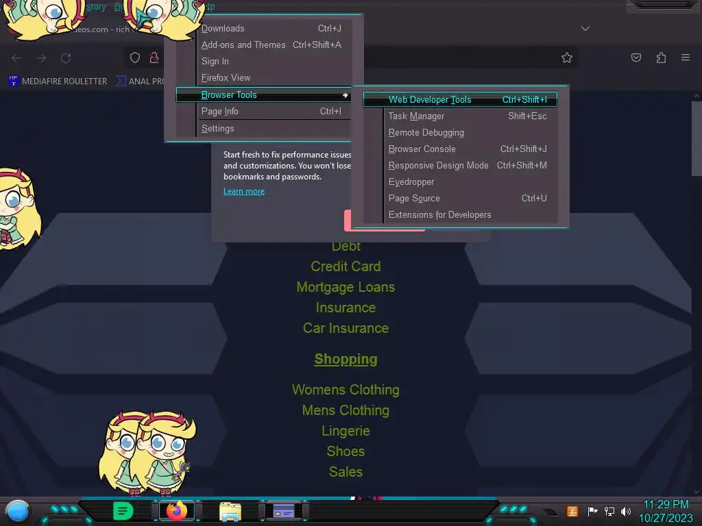Click the Sales link

click(x=346, y=473)
